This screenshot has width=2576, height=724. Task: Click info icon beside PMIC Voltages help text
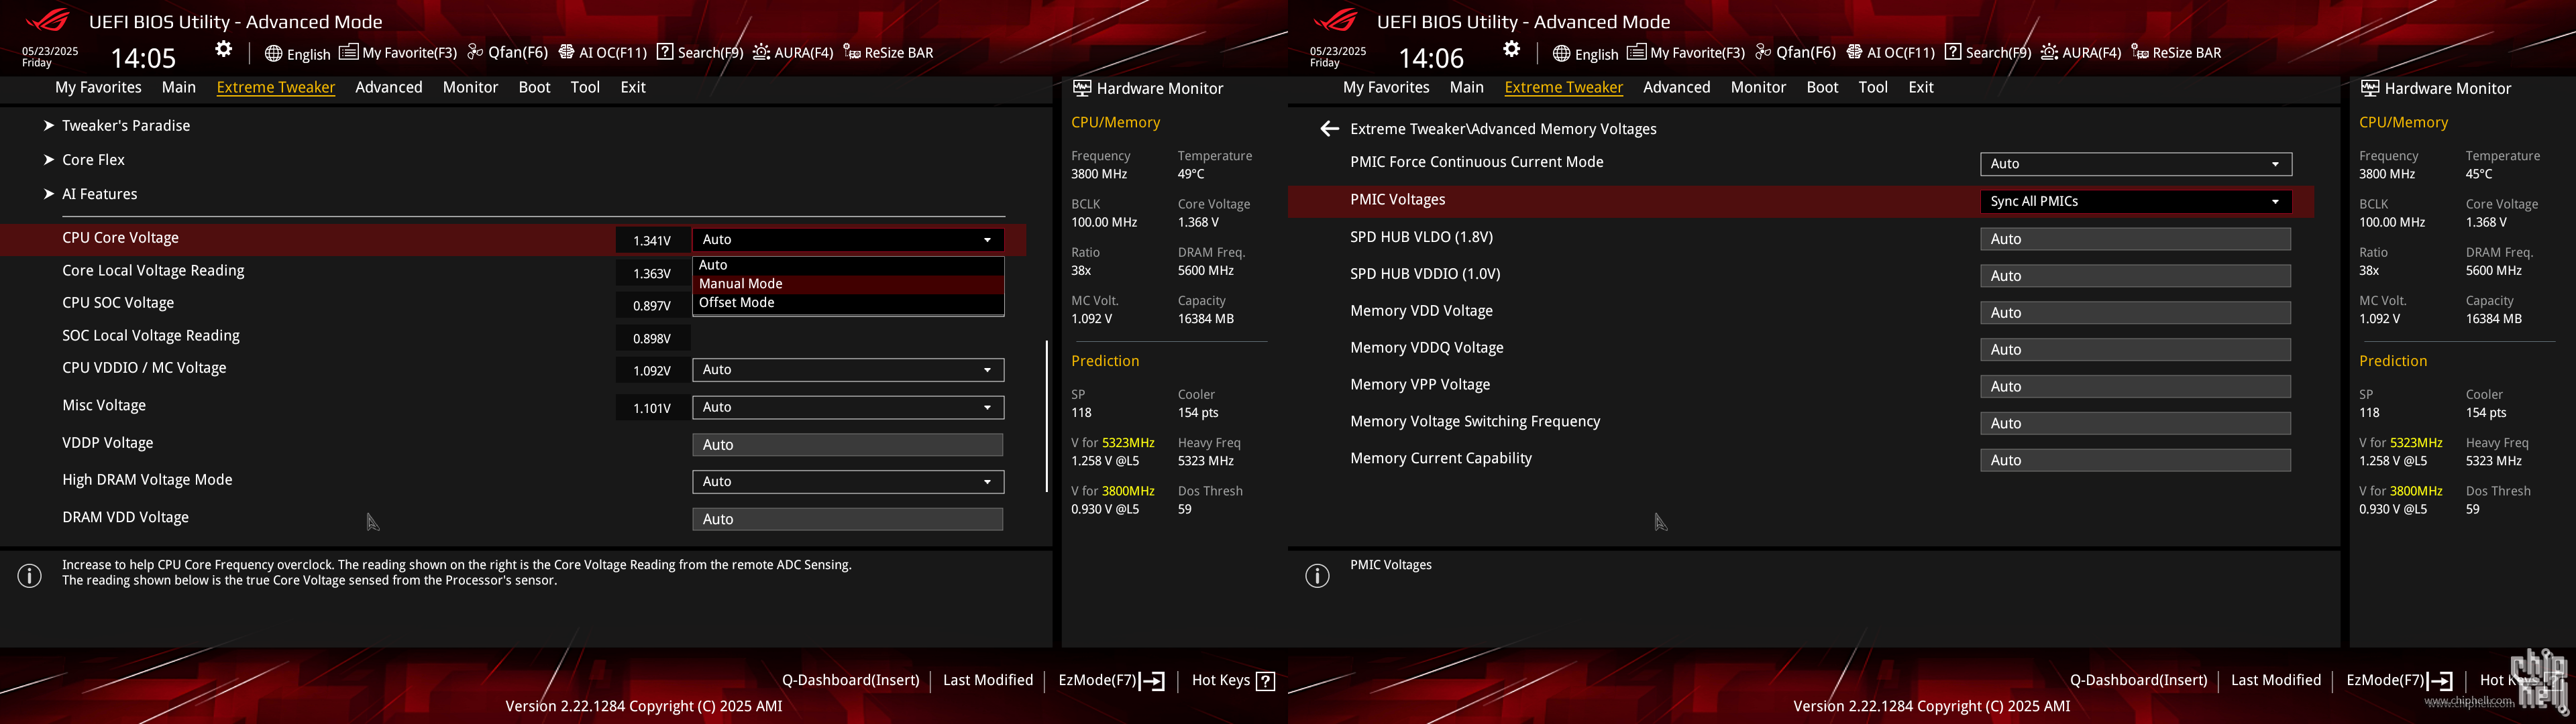click(1318, 576)
